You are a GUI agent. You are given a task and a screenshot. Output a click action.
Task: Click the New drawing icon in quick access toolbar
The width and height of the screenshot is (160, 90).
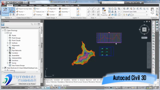click(8, 2)
